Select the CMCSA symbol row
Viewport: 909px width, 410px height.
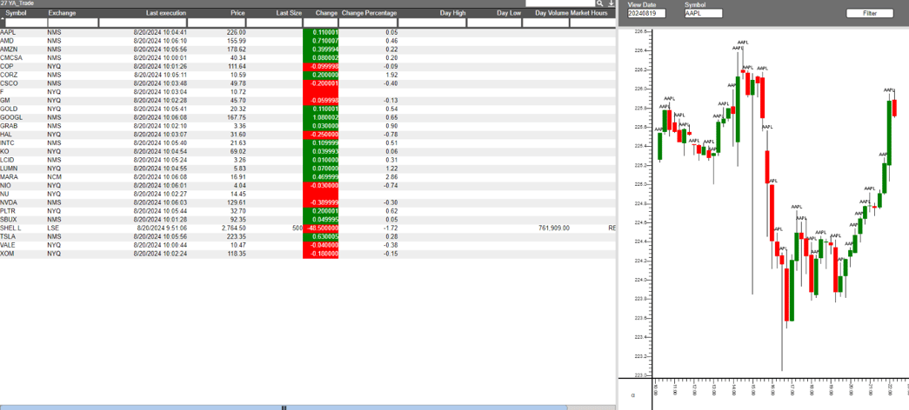(x=307, y=58)
